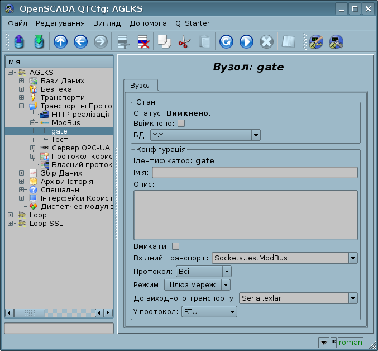Open the Редагування menu
This screenshot has height=351, width=378.
click(x=60, y=23)
